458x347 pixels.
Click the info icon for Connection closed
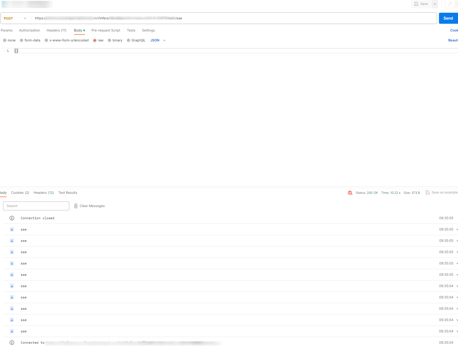point(12,218)
